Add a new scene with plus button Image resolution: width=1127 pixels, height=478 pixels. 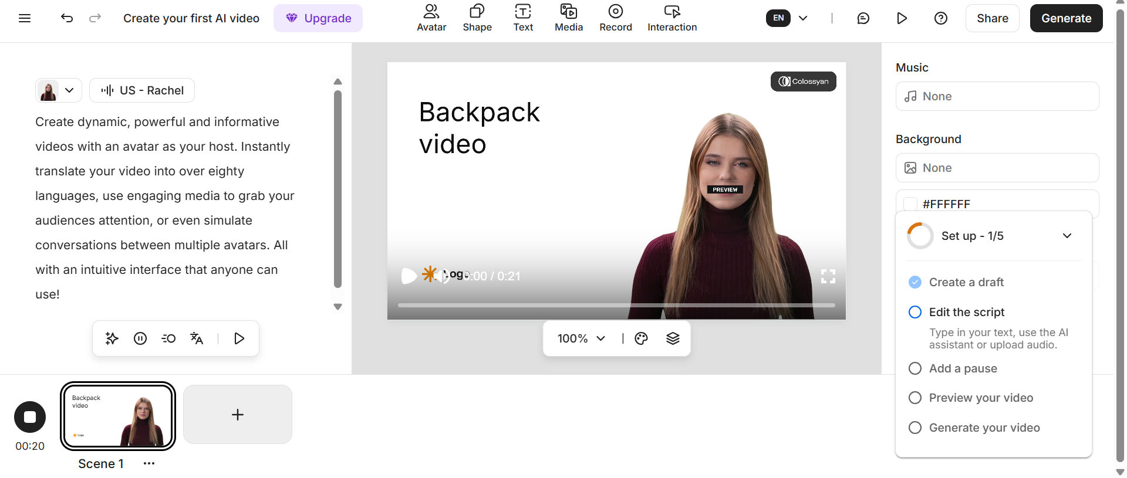pyautogui.click(x=238, y=415)
